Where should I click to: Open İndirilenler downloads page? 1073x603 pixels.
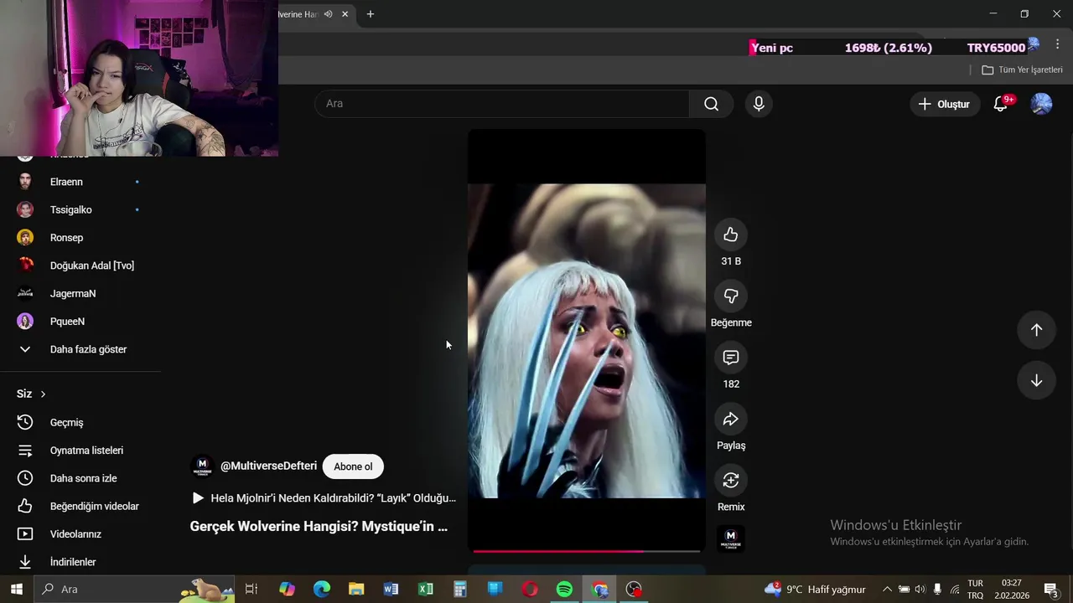point(80,562)
